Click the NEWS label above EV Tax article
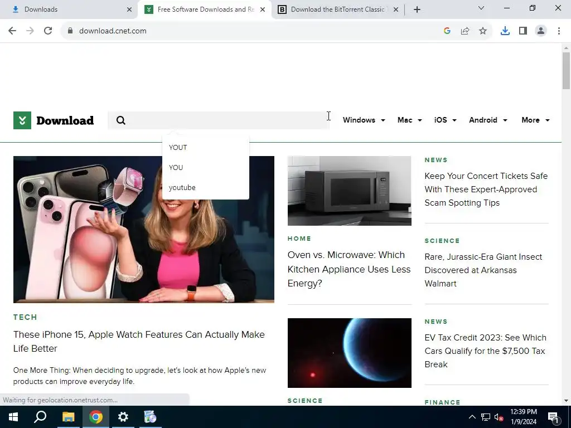The image size is (571, 428). [436, 322]
